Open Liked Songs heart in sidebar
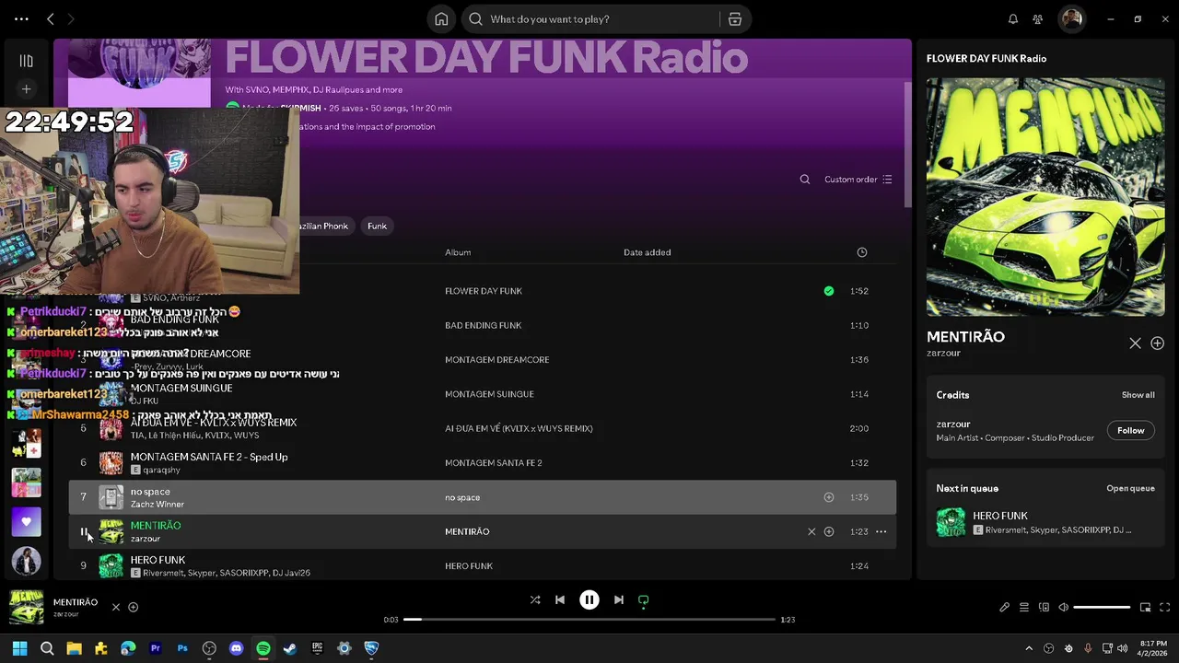This screenshot has width=1179, height=663. 26,522
